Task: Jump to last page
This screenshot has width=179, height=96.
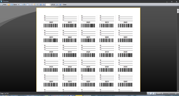Action: (x=60, y=5)
